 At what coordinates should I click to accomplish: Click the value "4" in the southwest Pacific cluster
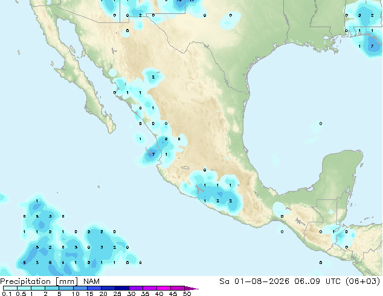pyautogui.click(x=63, y=263)
